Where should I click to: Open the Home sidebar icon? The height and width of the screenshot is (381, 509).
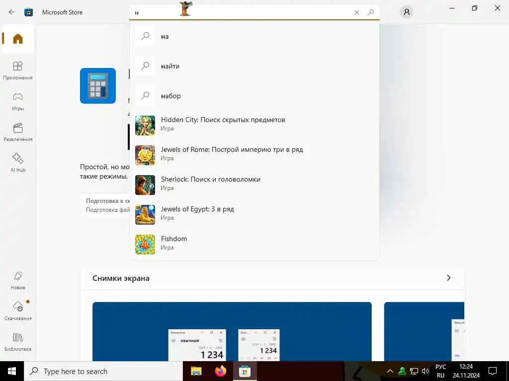(18, 39)
